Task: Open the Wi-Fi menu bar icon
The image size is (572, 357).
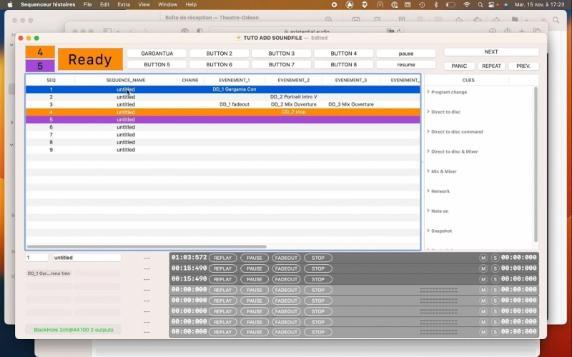Action: click(x=467, y=5)
